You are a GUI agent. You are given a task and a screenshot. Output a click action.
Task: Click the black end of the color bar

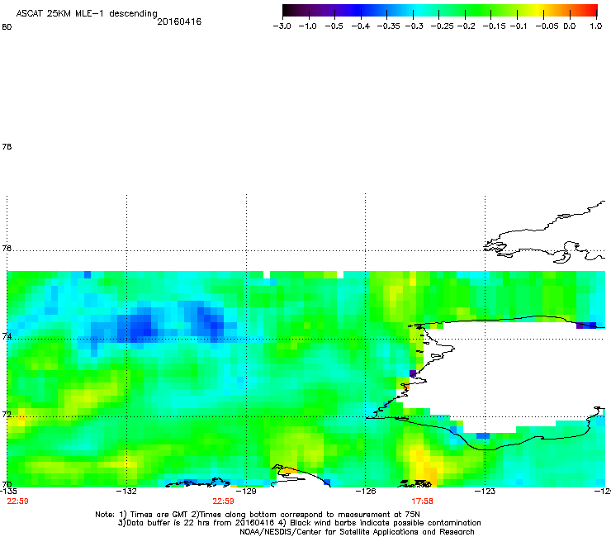(x=288, y=11)
